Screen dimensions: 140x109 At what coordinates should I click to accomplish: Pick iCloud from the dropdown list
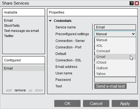coord(115,62)
